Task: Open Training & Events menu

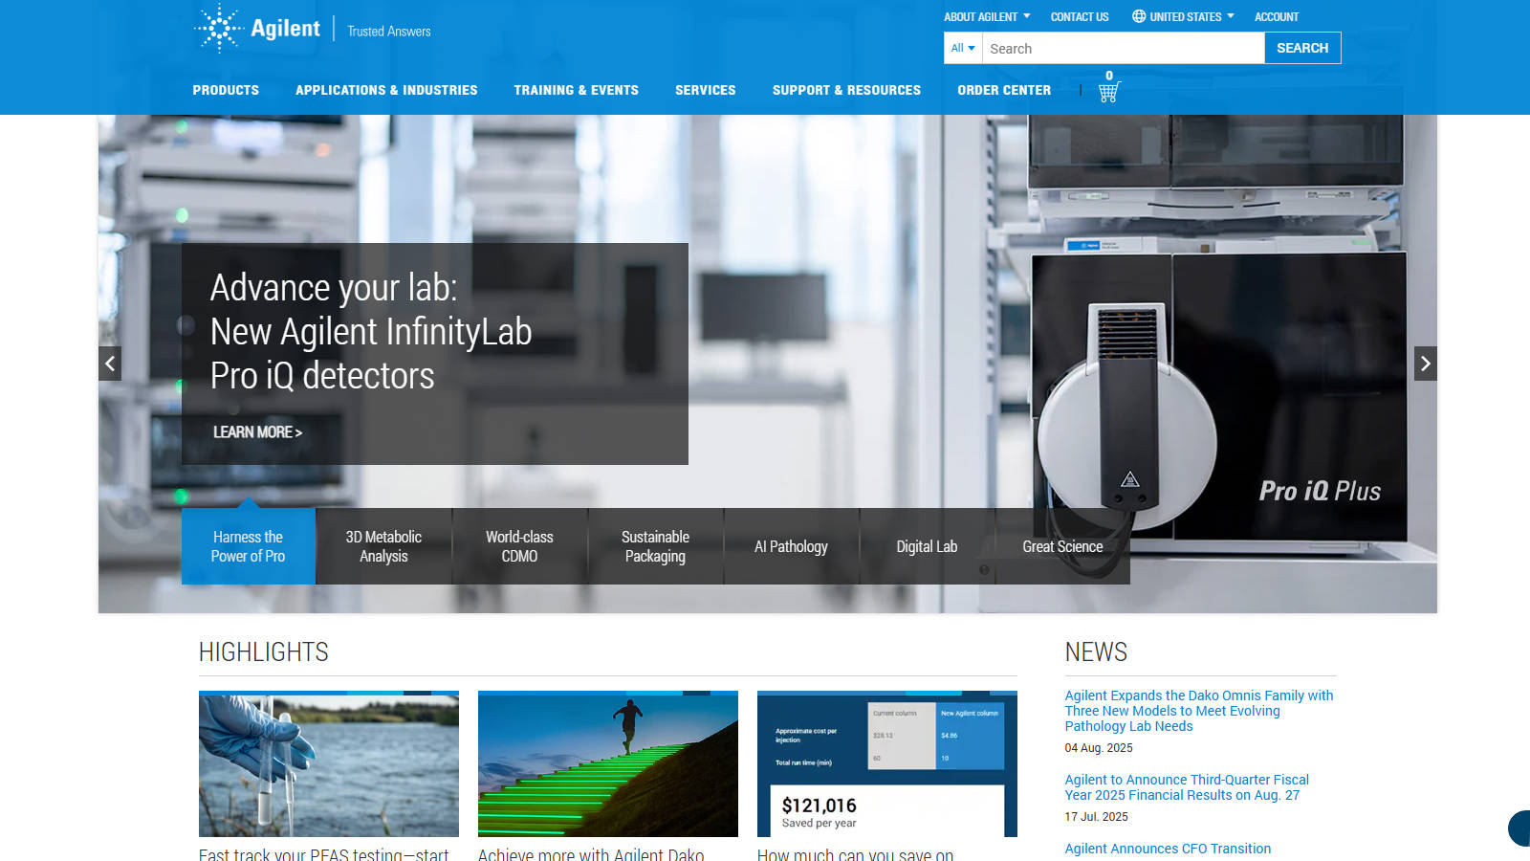Action: [576, 90]
